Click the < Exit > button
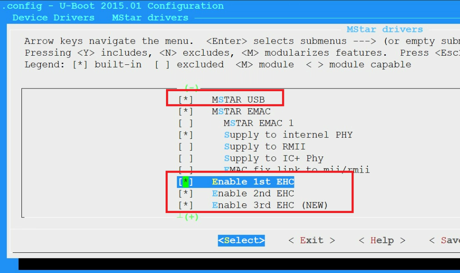 pos(311,241)
